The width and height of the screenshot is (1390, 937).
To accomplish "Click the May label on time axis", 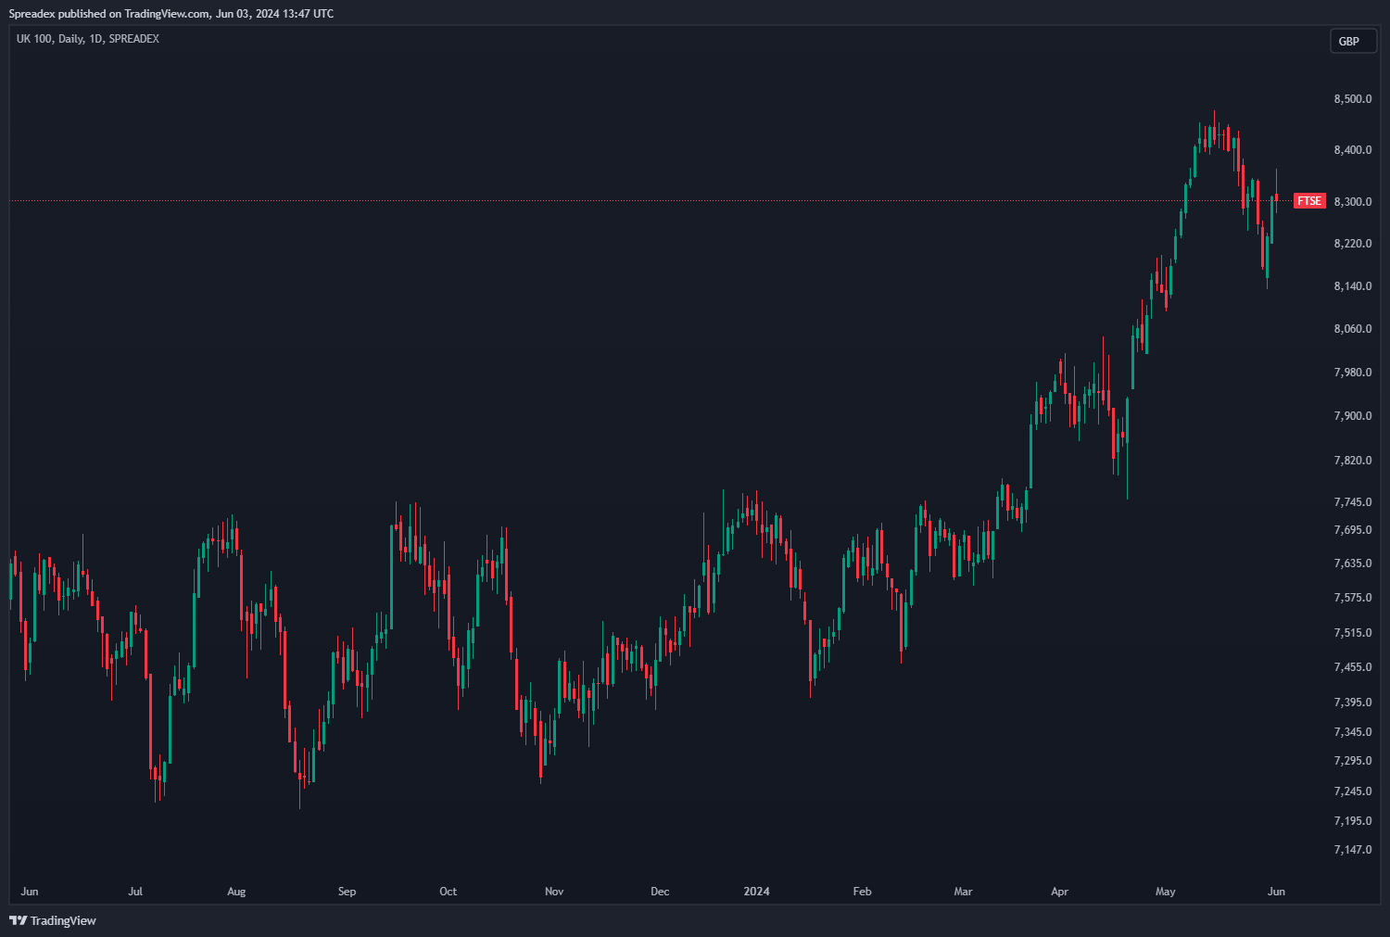I will click(x=1165, y=892).
